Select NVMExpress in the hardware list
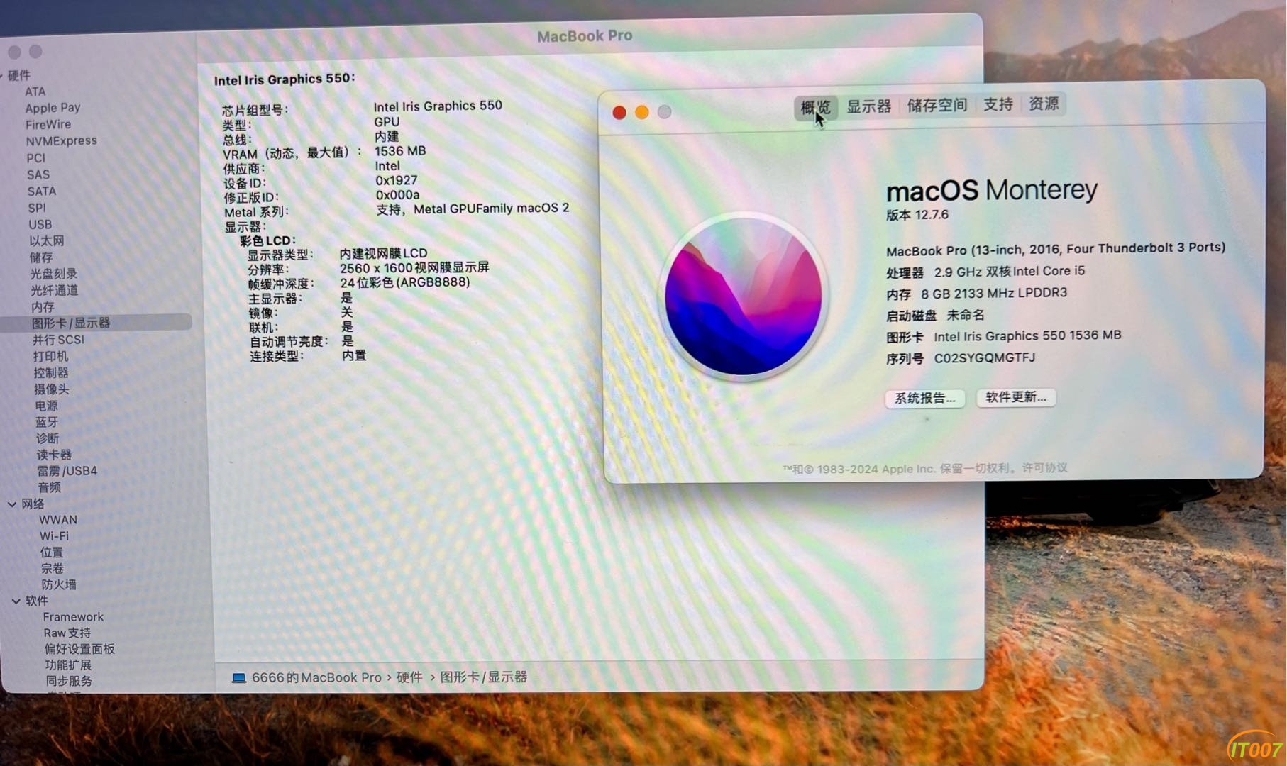Viewport: 1287px width, 766px height. (x=61, y=141)
